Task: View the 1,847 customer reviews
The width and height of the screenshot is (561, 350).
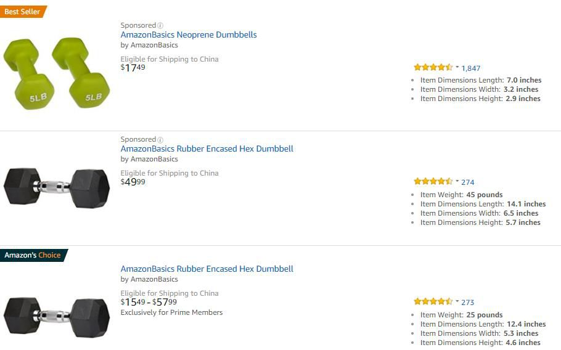Action: coord(471,68)
